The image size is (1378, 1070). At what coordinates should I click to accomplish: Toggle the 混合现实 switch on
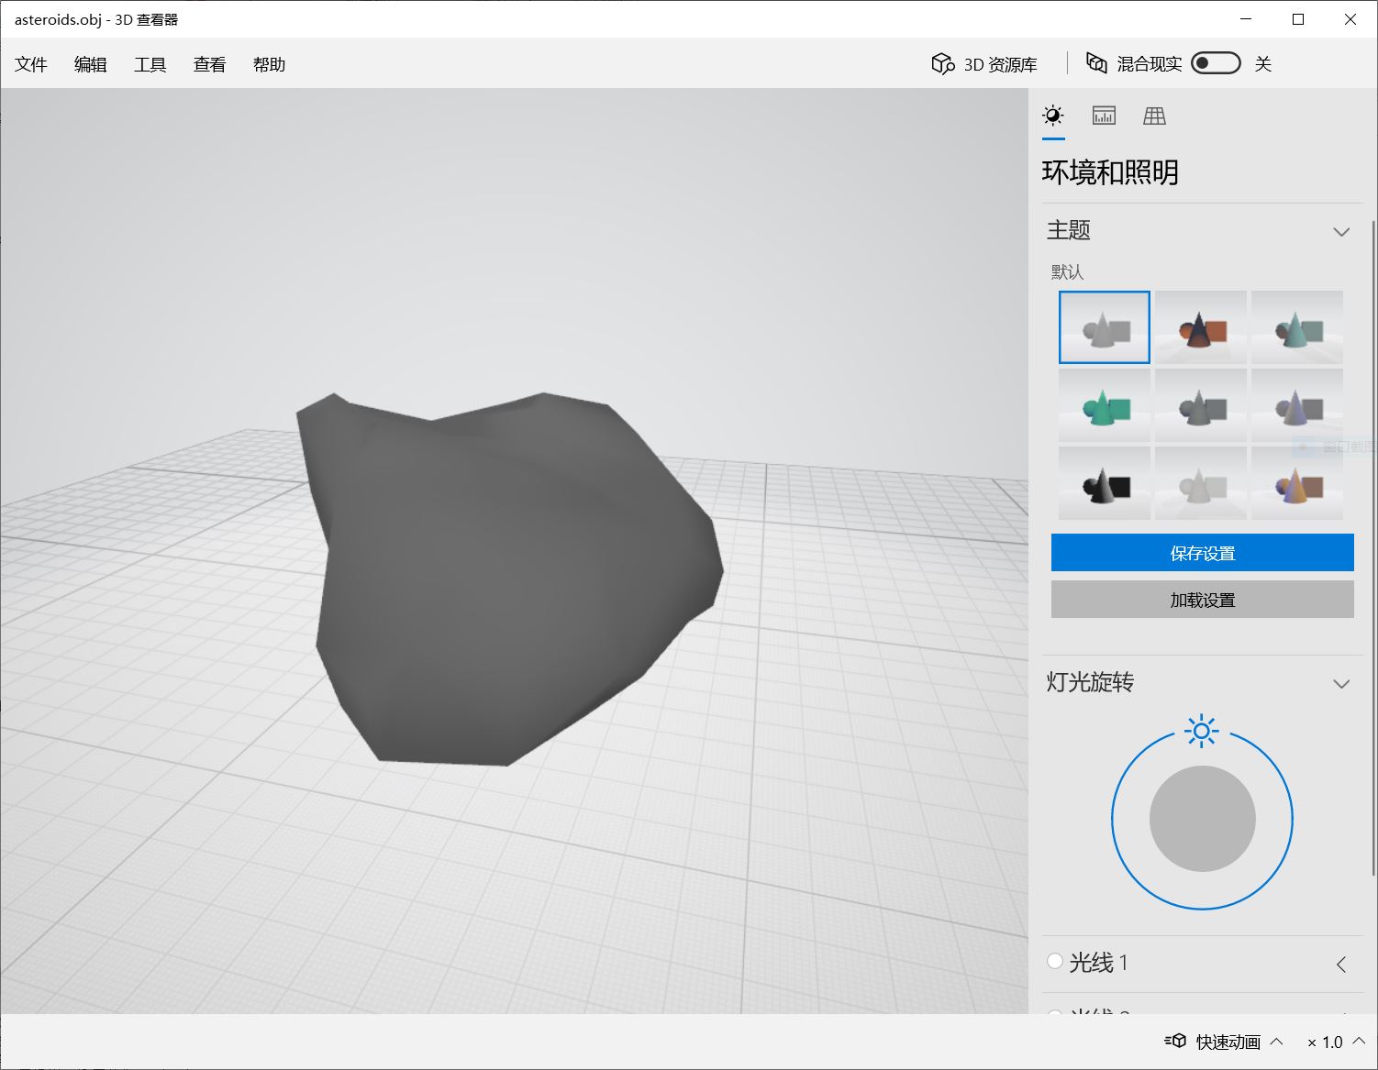1216,62
